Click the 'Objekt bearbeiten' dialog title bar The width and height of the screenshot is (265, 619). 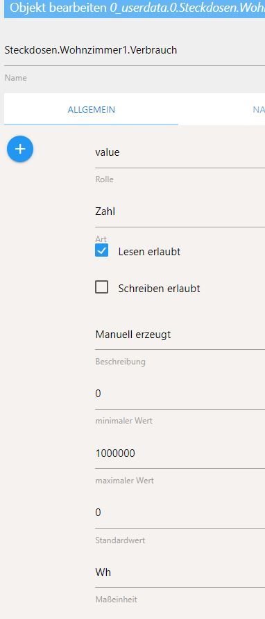pyautogui.click(x=135, y=8)
